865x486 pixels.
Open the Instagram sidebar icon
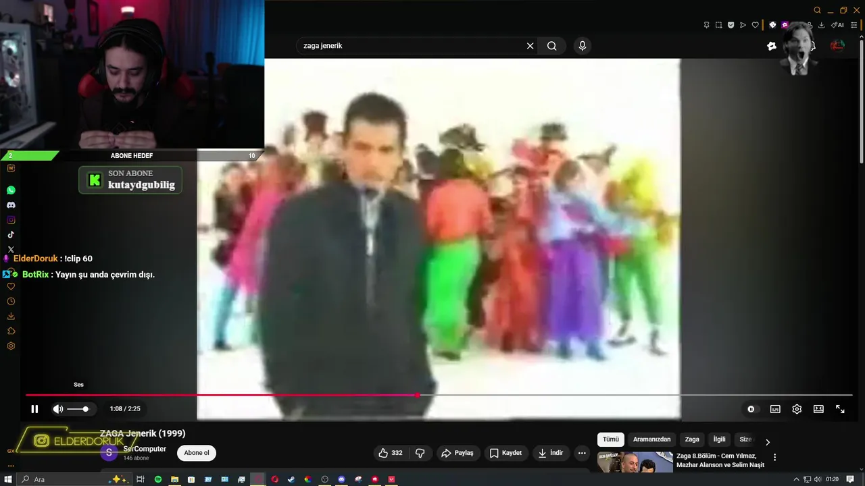11,220
